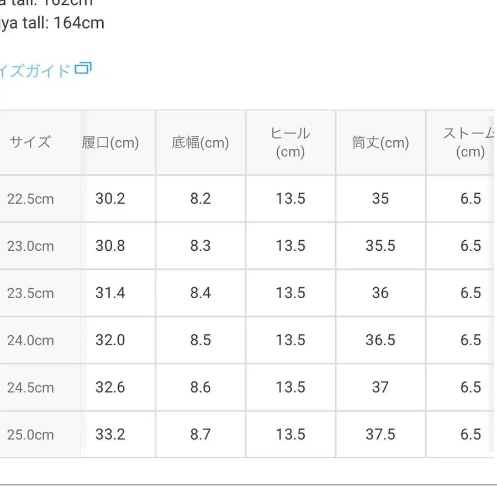Click the 8.5 底幅 value cell

click(x=200, y=340)
